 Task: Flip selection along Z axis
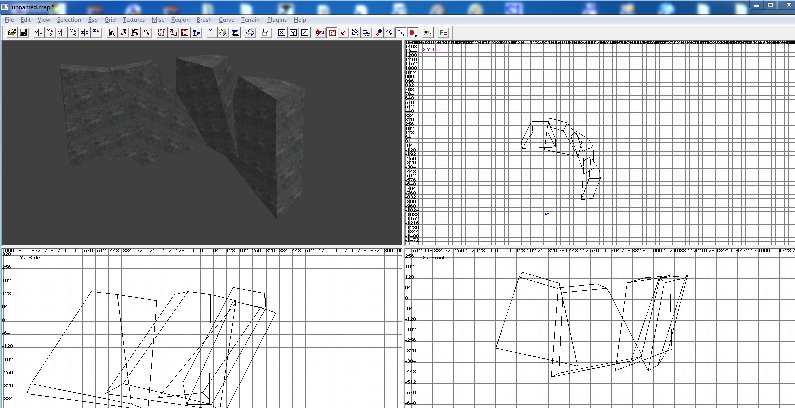(85, 33)
